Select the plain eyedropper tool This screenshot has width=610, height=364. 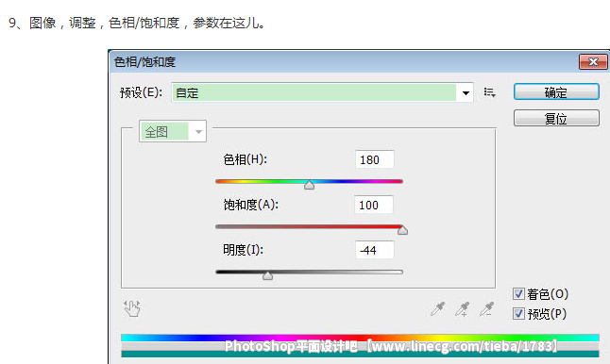[x=437, y=309]
